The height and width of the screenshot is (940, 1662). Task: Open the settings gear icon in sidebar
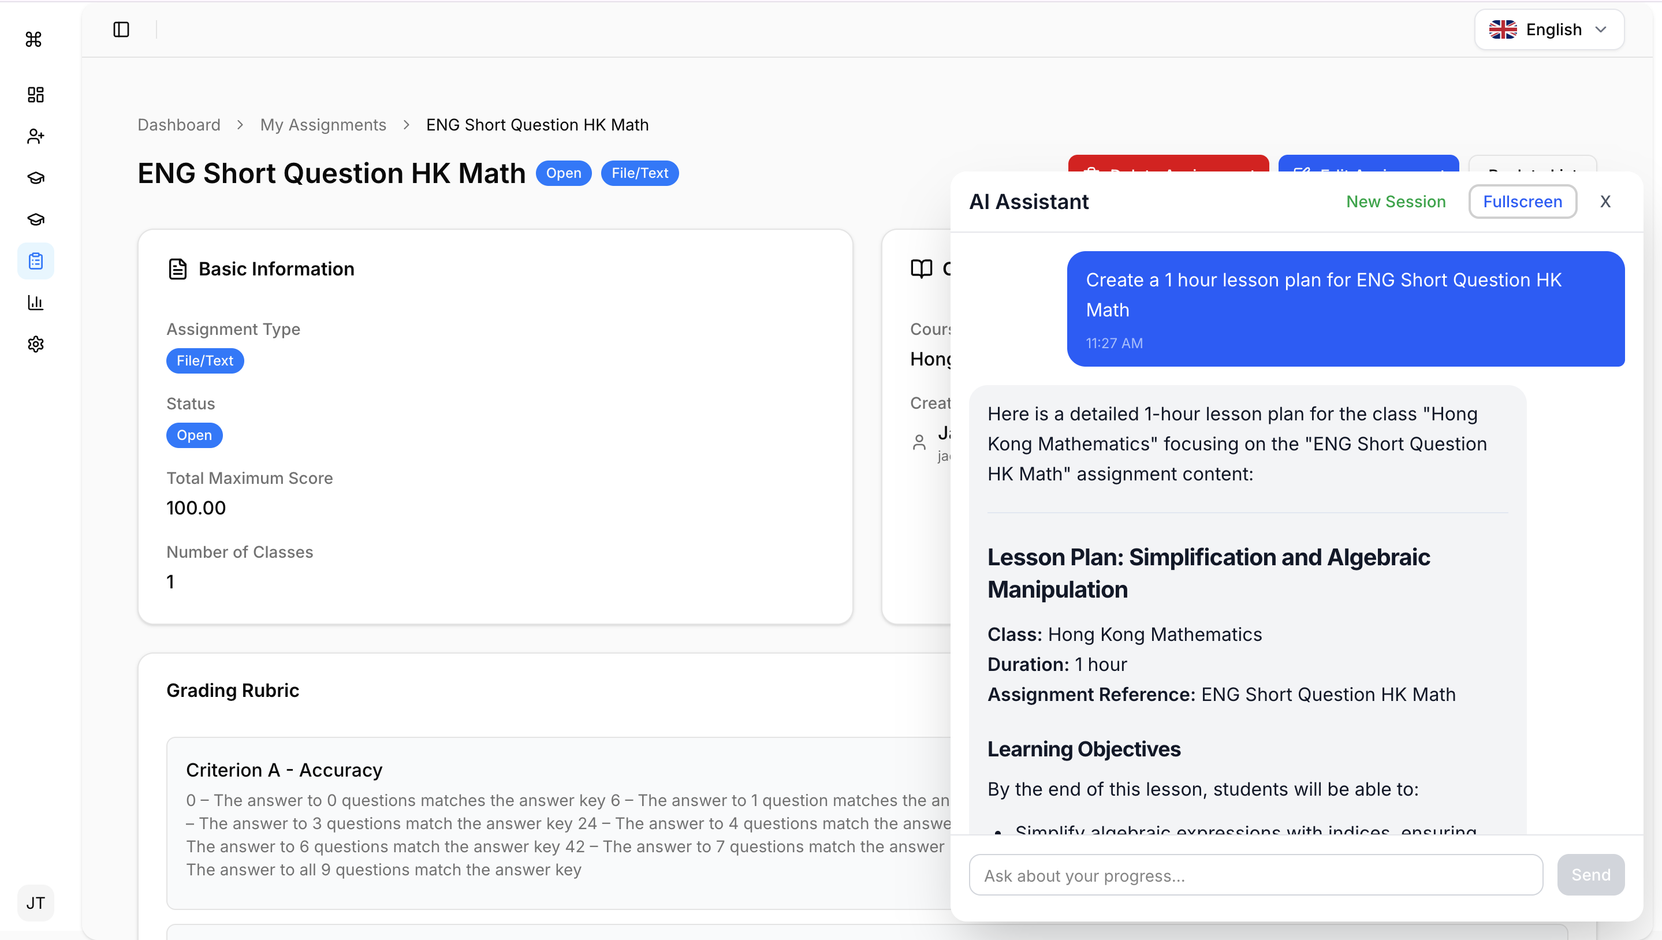[x=35, y=344]
